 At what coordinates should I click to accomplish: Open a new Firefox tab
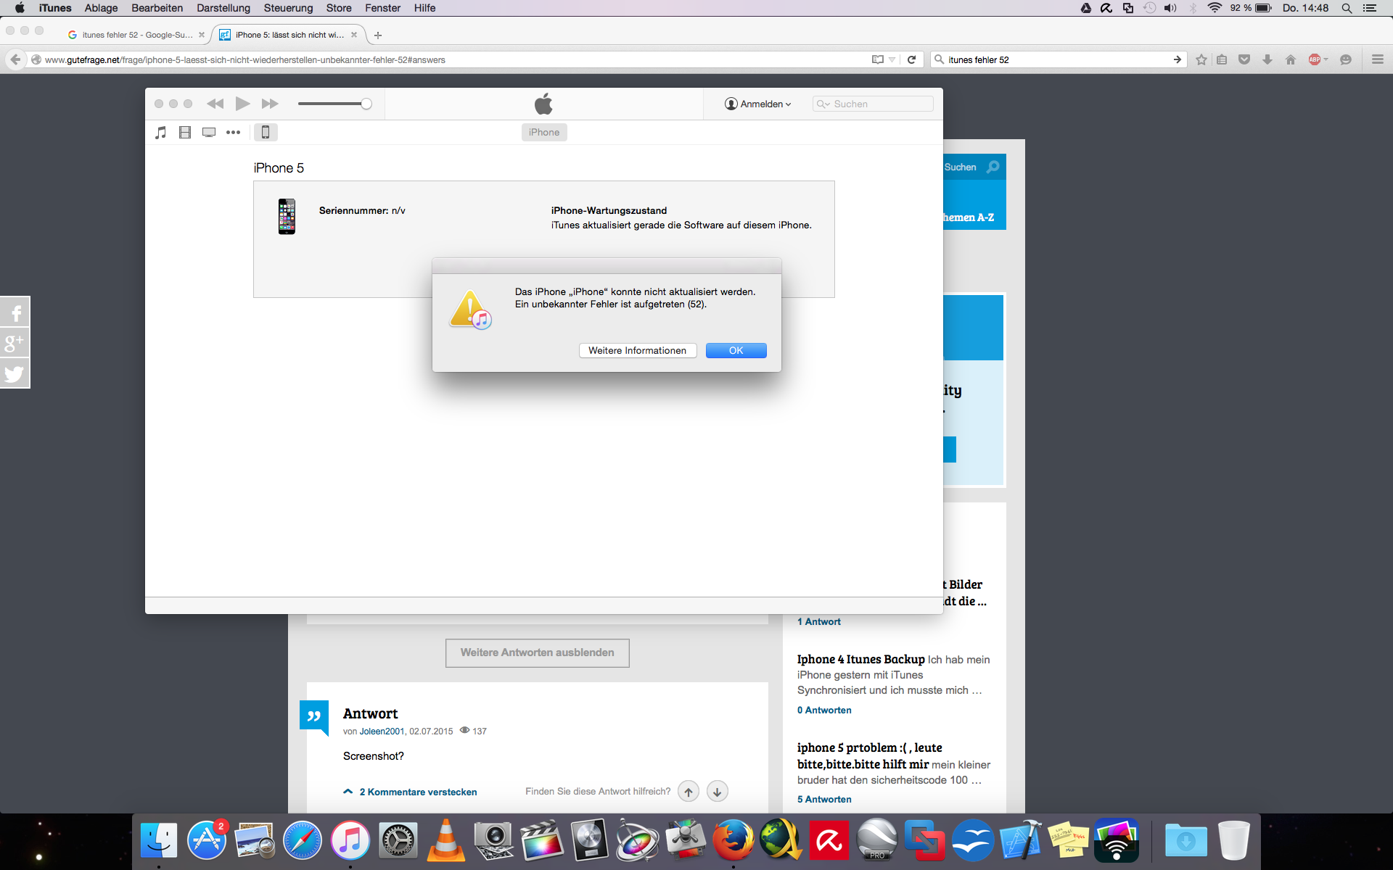378,35
